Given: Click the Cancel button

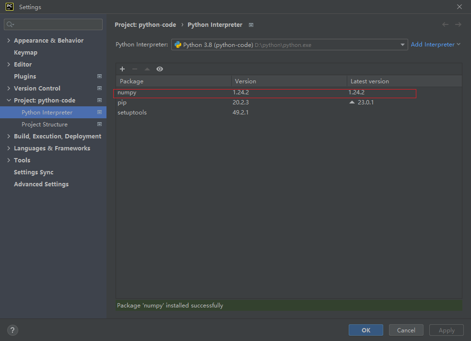Looking at the screenshot, I should pos(406,330).
